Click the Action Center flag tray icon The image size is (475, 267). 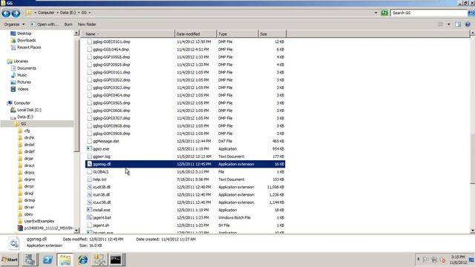point(425,260)
